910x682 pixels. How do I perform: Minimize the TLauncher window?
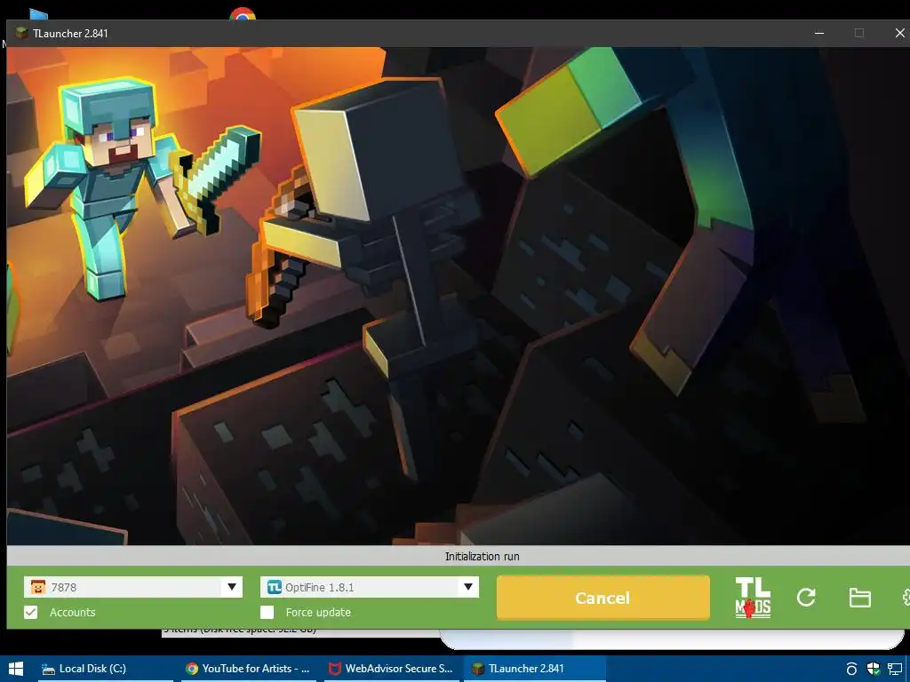[819, 33]
